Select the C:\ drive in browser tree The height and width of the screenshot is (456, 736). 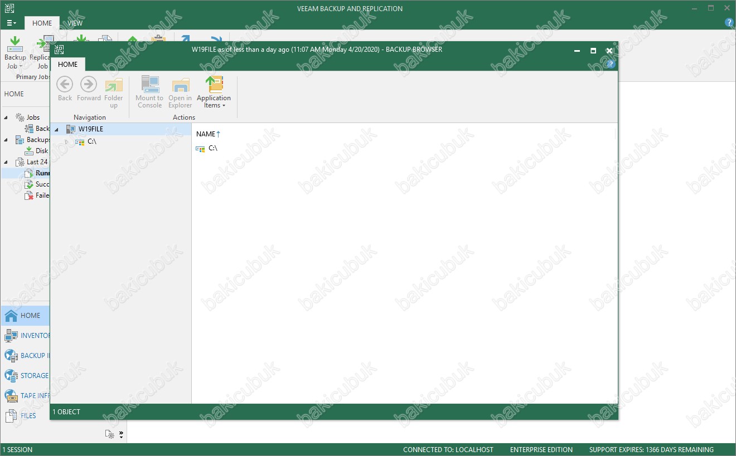click(92, 141)
